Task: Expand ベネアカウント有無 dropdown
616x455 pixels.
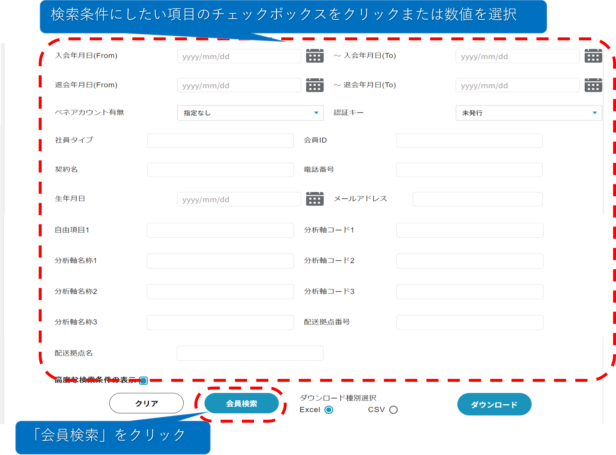Action: coord(250,113)
